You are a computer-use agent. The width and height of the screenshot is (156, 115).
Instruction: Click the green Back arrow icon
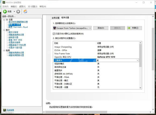click(x=5, y=12)
